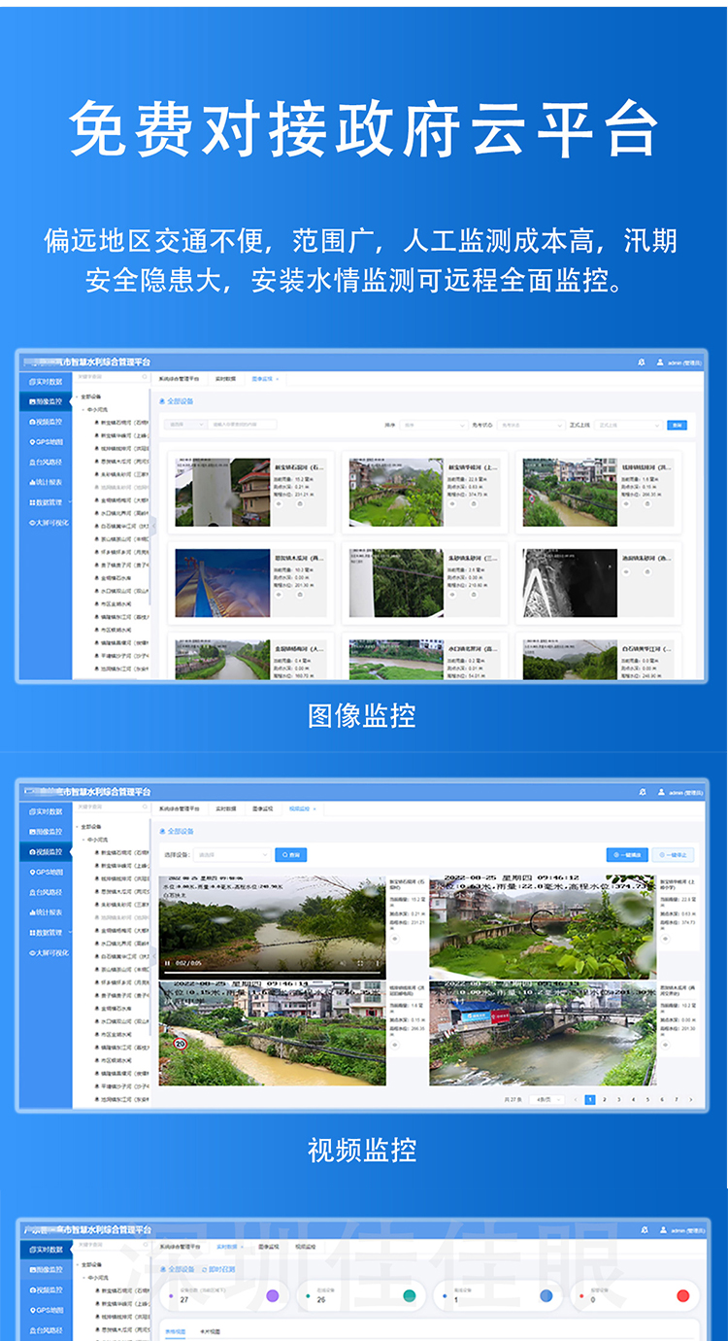This screenshot has width=728, height=1341.
Task: Open the 选择设备 dropdown in video monitoring
Action: click(231, 855)
